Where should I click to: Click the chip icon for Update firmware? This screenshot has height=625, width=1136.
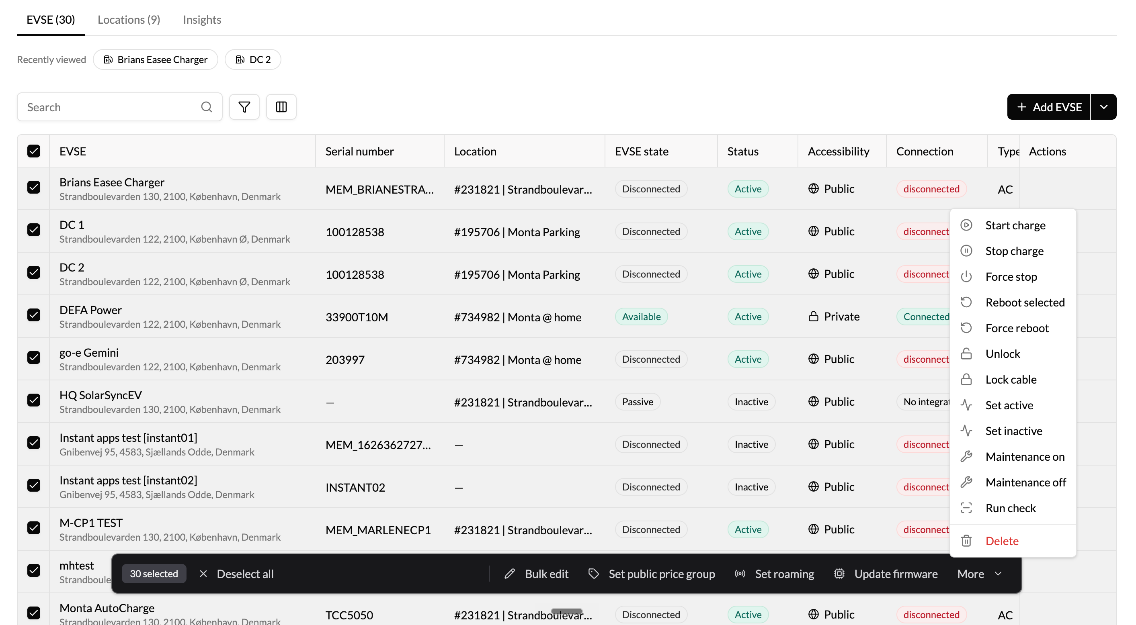pos(839,574)
